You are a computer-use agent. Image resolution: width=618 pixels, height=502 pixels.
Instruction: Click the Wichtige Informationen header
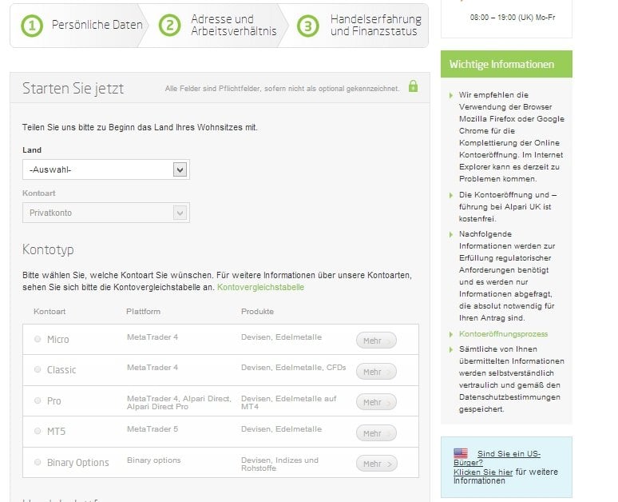506,64
